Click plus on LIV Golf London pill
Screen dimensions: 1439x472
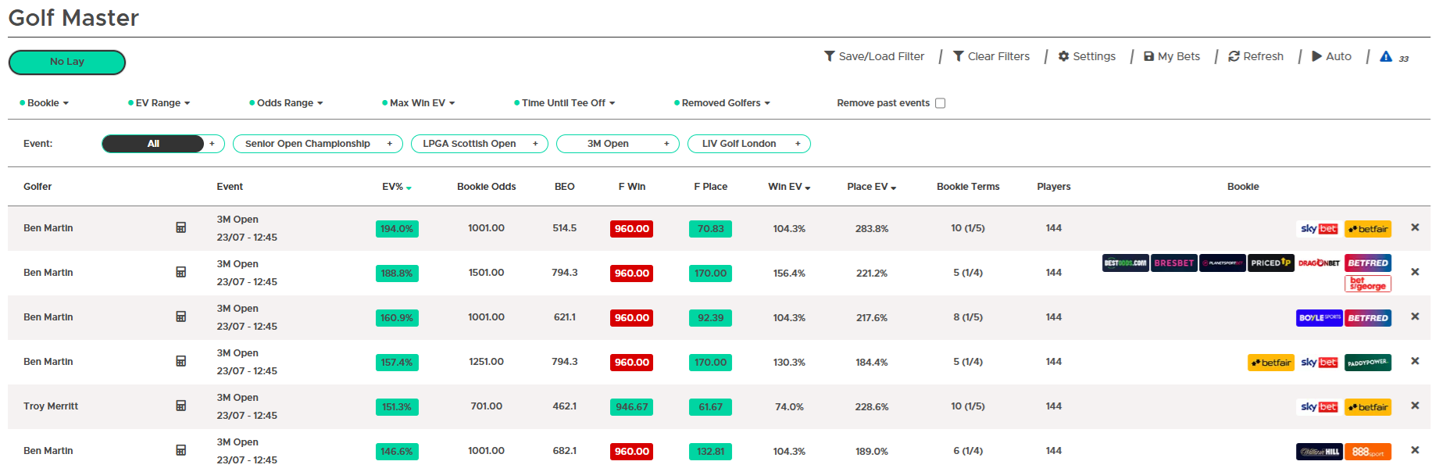pos(798,144)
